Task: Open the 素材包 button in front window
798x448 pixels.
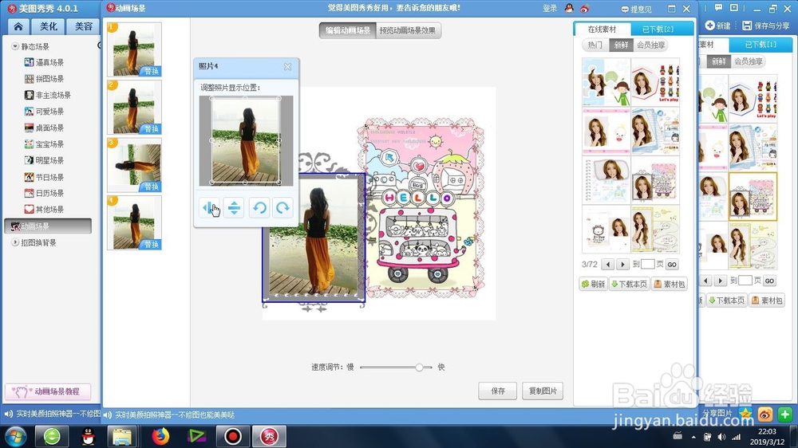Action: tap(670, 284)
